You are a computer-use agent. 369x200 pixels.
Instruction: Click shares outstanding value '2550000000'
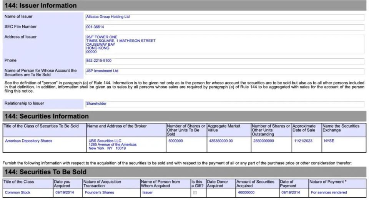pyautogui.click(x=264, y=141)
